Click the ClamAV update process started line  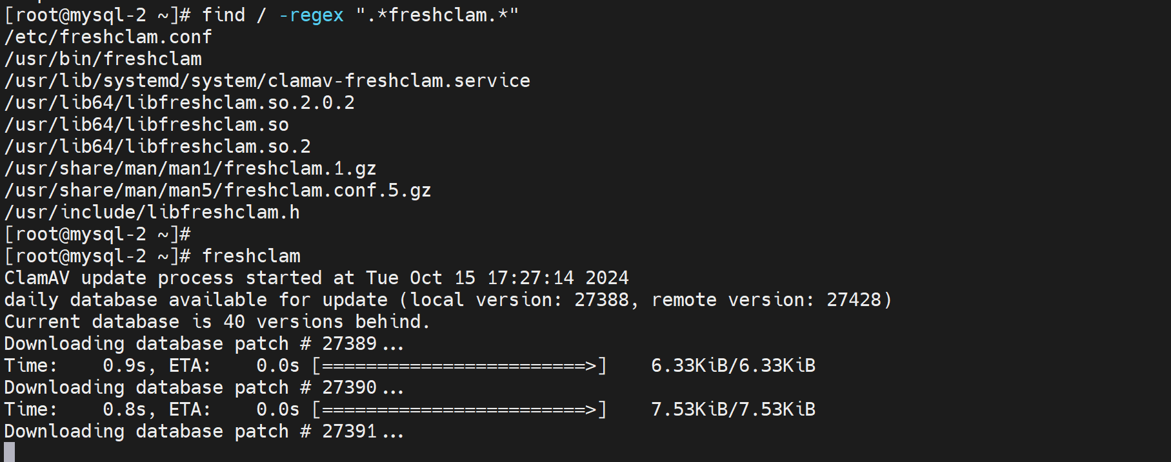click(316, 278)
